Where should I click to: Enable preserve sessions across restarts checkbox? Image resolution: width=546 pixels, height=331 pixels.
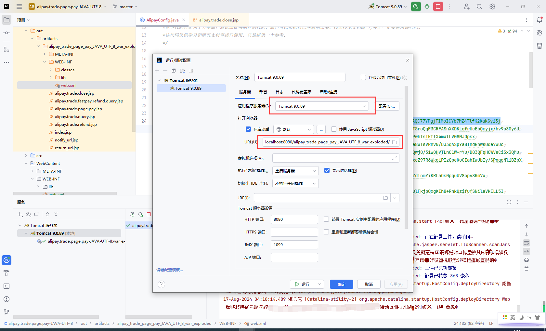click(x=326, y=232)
